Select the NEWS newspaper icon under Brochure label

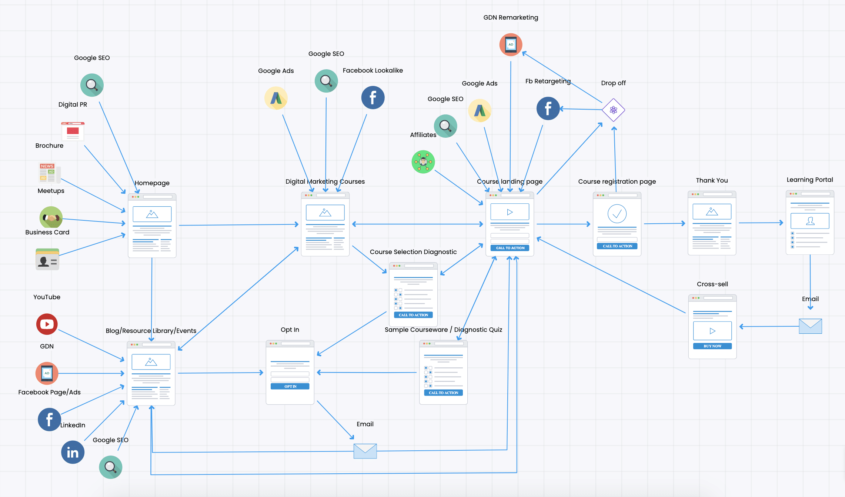click(x=50, y=173)
